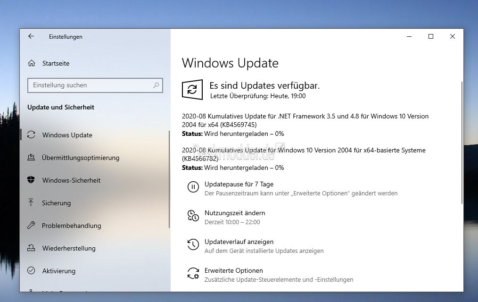Click the 'Update und Sicherheit' section heading

coord(61,107)
